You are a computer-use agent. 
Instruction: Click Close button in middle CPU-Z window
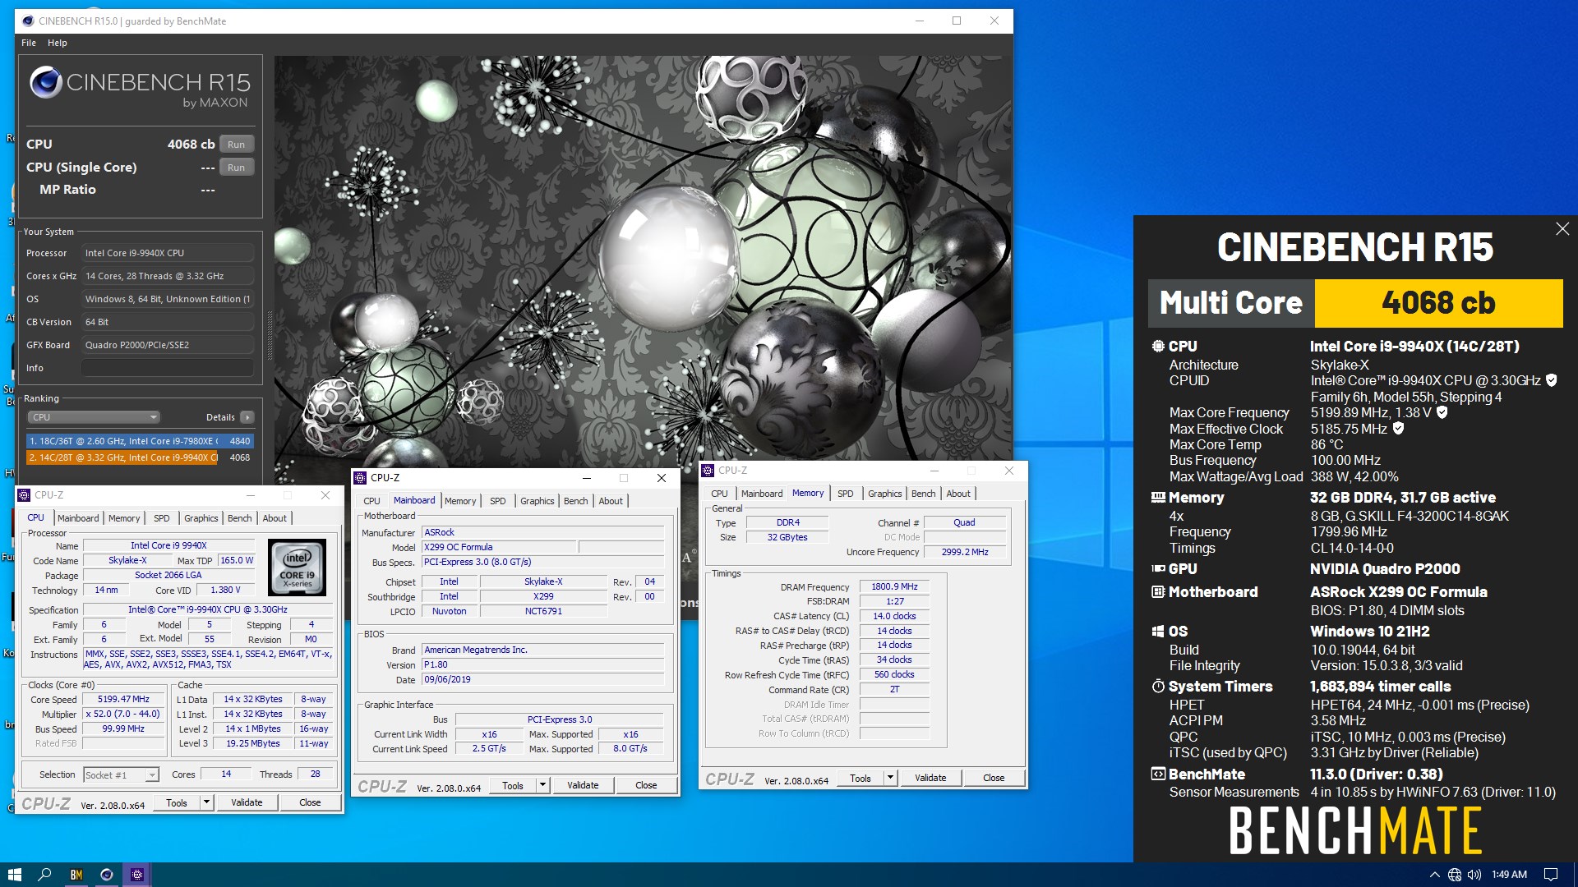click(x=646, y=785)
